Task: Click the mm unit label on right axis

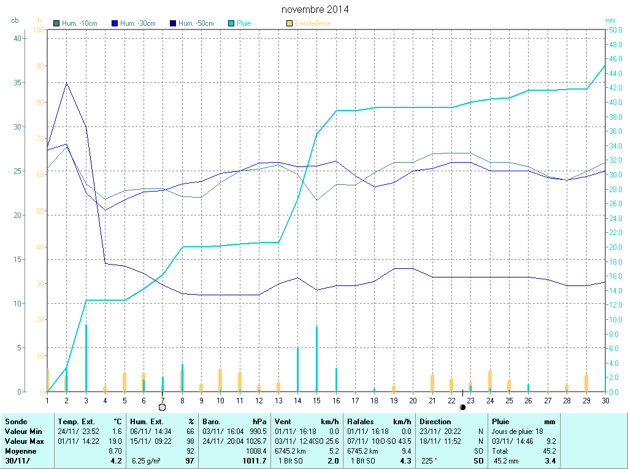Action: [610, 20]
